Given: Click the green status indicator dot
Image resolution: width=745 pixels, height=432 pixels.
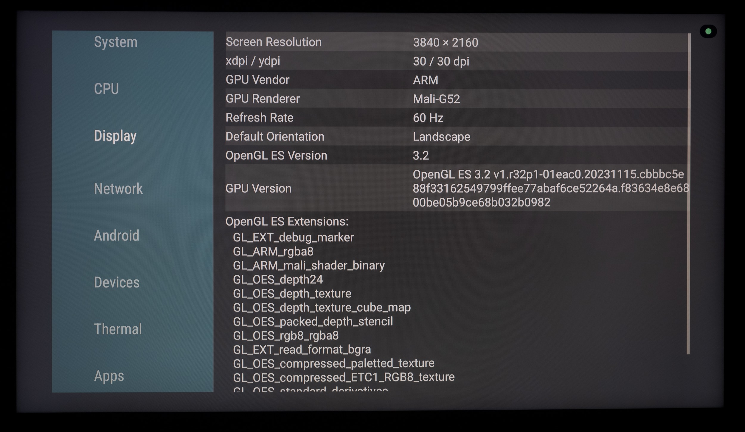Looking at the screenshot, I should [x=708, y=31].
